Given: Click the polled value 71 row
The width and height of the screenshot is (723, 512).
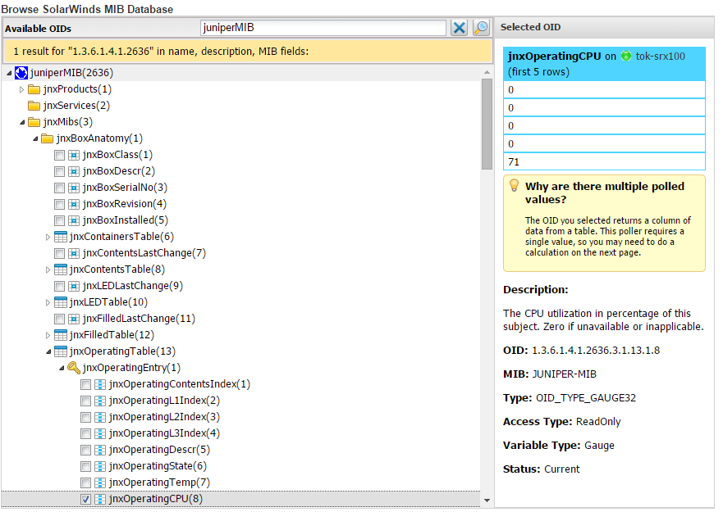Looking at the screenshot, I should [x=604, y=161].
